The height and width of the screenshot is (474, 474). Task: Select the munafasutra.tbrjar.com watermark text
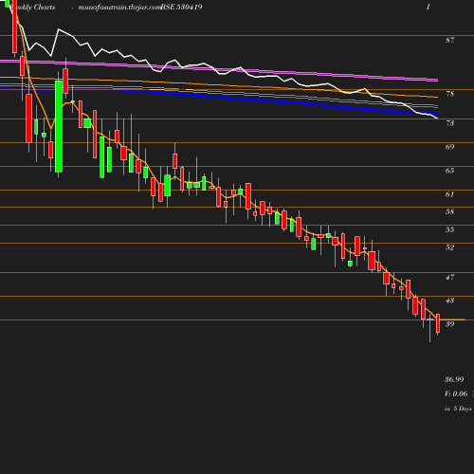click(x=119, y=8)
